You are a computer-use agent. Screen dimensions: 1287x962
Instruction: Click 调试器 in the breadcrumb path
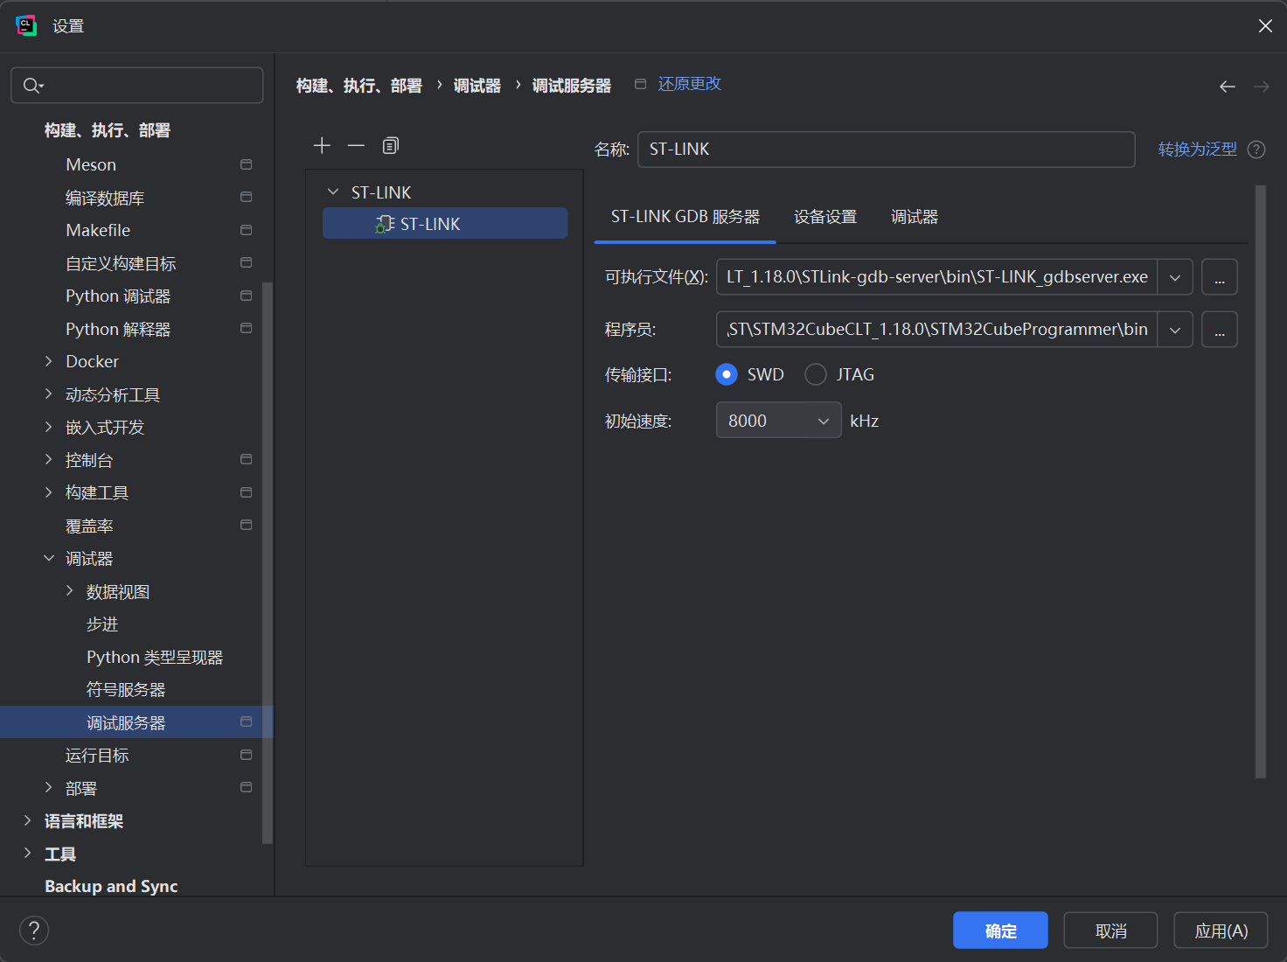(x=477, y=86)
